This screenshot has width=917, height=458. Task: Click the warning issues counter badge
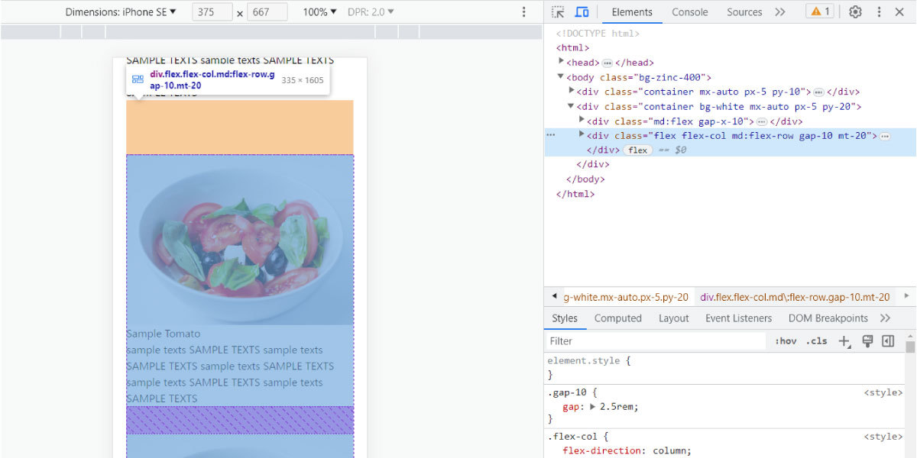coord(820,11)
